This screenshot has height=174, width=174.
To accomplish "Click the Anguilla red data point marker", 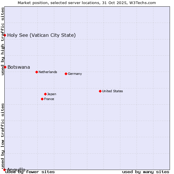I will (4, 170).
